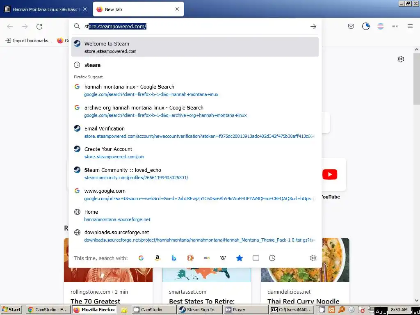Select Welcome to Steam suggestion
420x315 pixels.
[195, 47]
